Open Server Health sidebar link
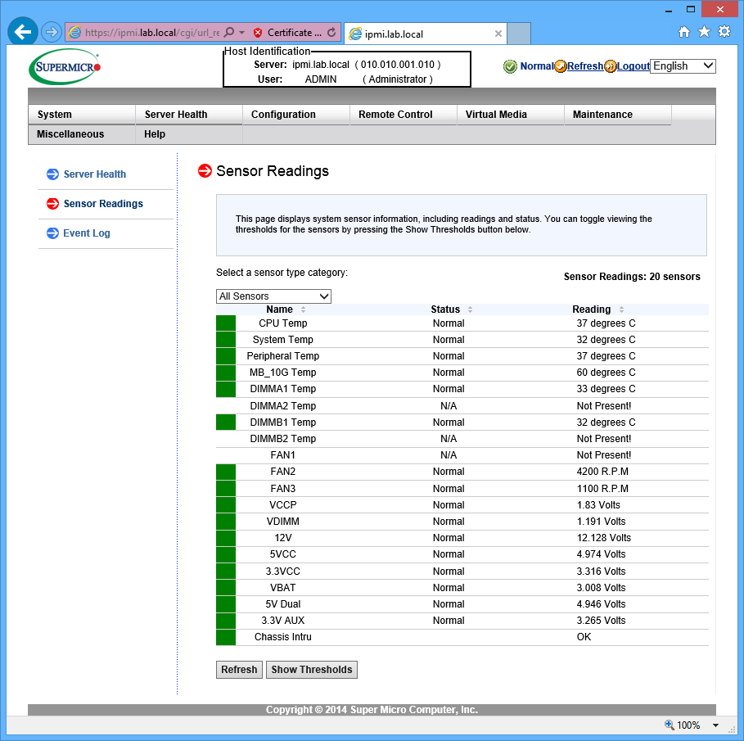 (95, 174)
